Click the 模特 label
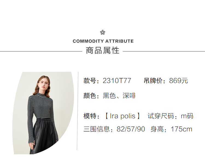This screenshot has width=205, height=157. [90, 116]
